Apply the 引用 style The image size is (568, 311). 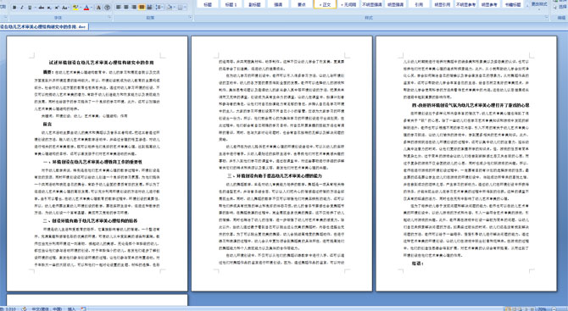(x=419, y=4)
